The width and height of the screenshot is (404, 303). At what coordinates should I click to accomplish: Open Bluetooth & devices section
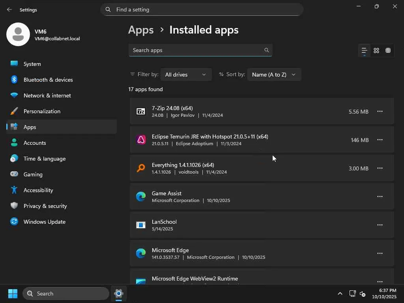tap(48, 80)
